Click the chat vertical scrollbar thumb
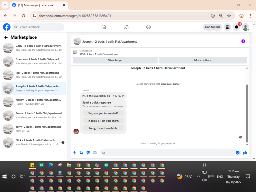 247,113
